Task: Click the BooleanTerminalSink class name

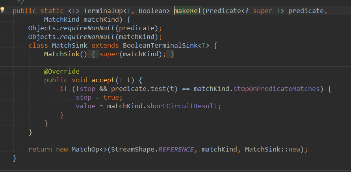Action: [x=160, y=46]
